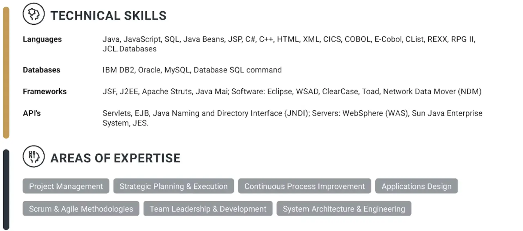Click the Strategic Planning & Execution tag
Screen dimensions: 523x231
[x=174, y=186]
